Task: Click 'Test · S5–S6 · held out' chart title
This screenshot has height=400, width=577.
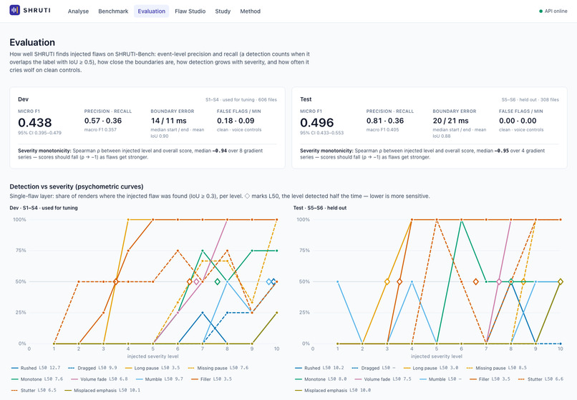Action: click(x=320, y=208)
